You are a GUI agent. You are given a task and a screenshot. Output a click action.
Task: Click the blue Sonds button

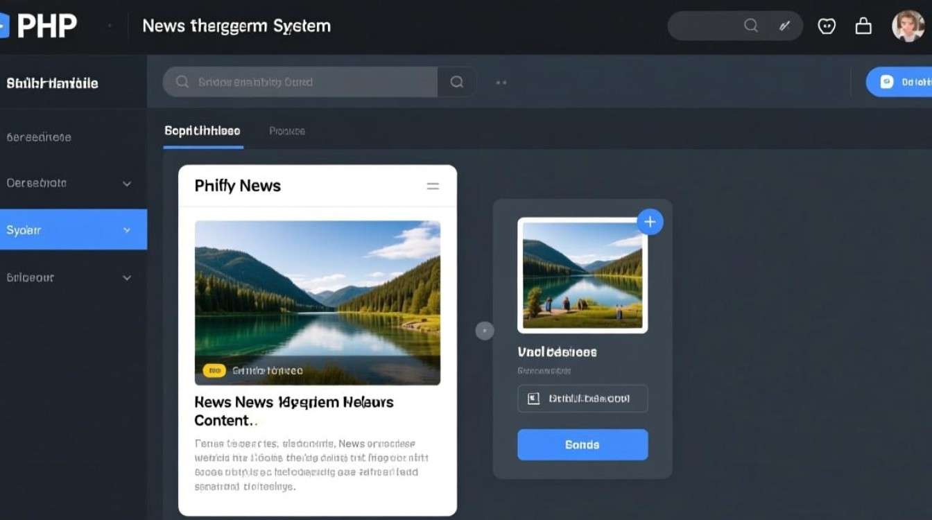click(x=582, y=444)
